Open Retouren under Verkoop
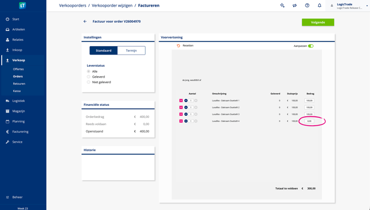This screenshot has width=370, height=210. (19, 84)
